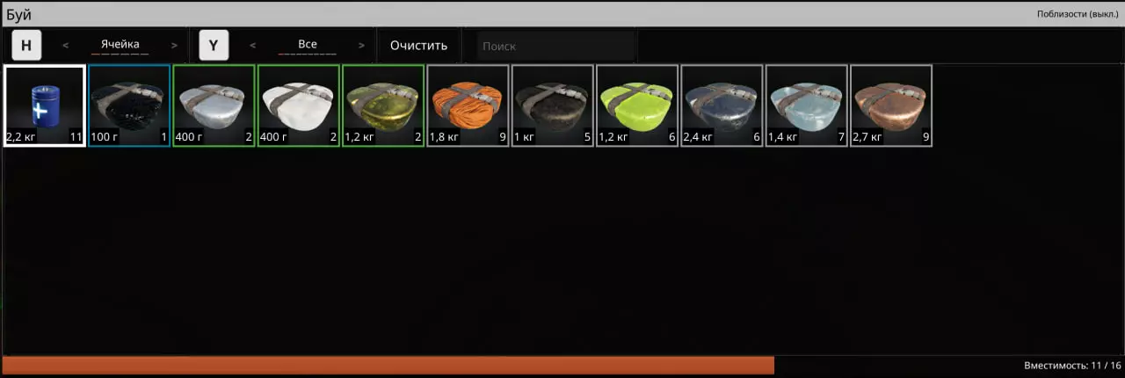1125x378 pixels.
Task: Select the copper-colored ore weighing 2,7 кг
Action: 891,105
